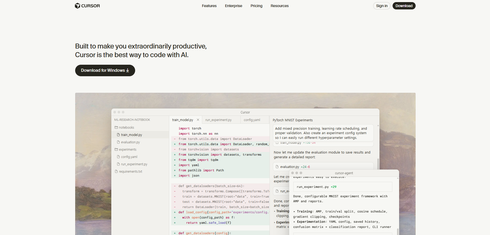Open the evaluation.py +24 -6 change card

pyautogui.click(x=323, y=167)
